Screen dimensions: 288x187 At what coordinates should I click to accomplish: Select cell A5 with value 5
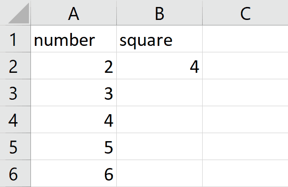(x=74, y=147)
